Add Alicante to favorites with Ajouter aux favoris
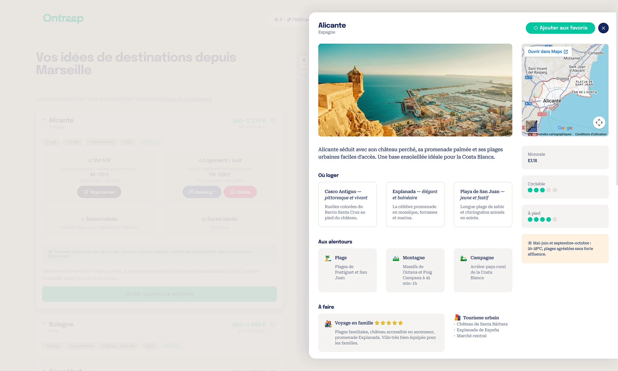Image resolution: width=618 pixels, height=371 pixels. [560, 28]
